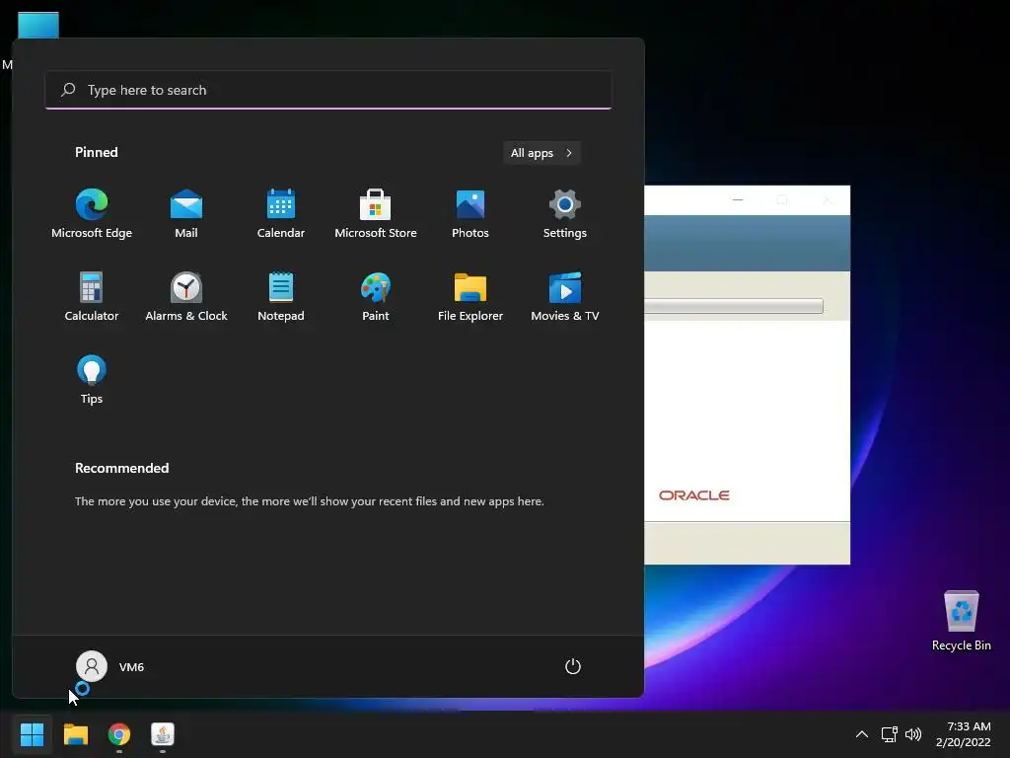1010x758 pixels.
Task: Open Settings from pinned apps
Action: 565,214
